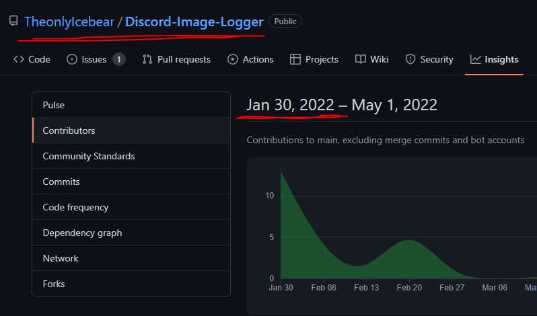Click the 'Contributions to main' description text
The height and width of the screenshot is (316, 537).
point(386,141)
